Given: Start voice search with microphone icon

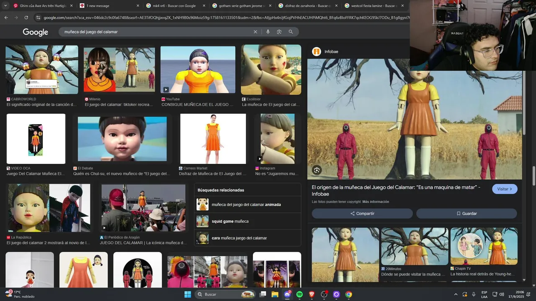Looking at the screenshot, I should (x=268, y=32).
